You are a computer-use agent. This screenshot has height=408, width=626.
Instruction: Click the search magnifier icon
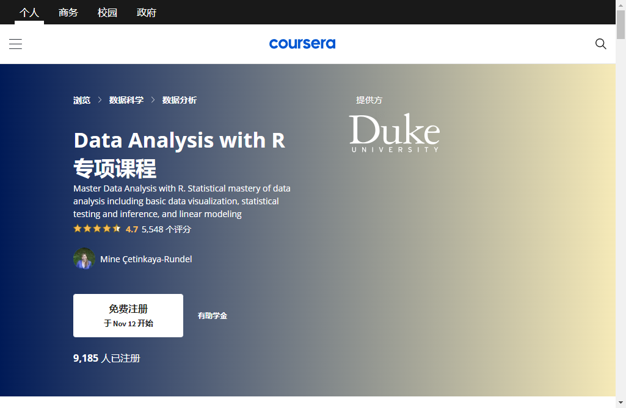click(x=601, y=44)
